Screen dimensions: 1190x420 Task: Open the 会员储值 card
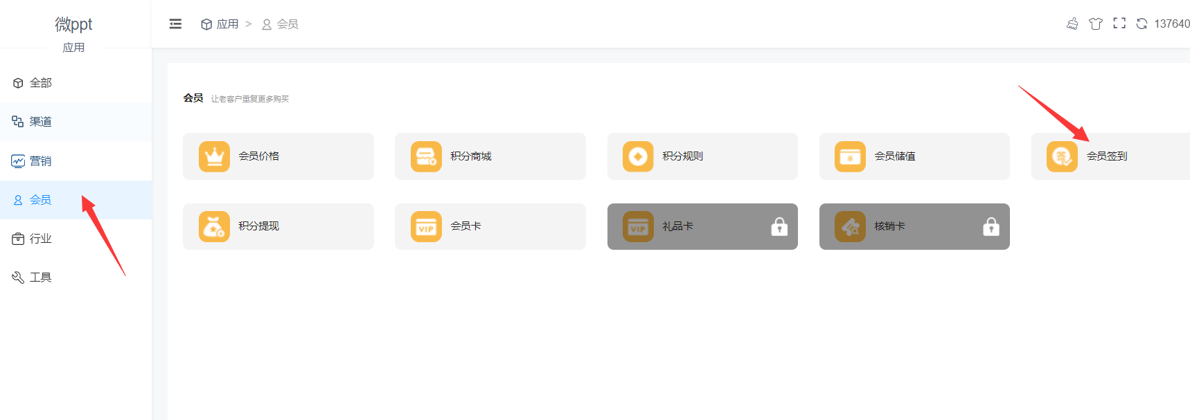tap(914, 156)
